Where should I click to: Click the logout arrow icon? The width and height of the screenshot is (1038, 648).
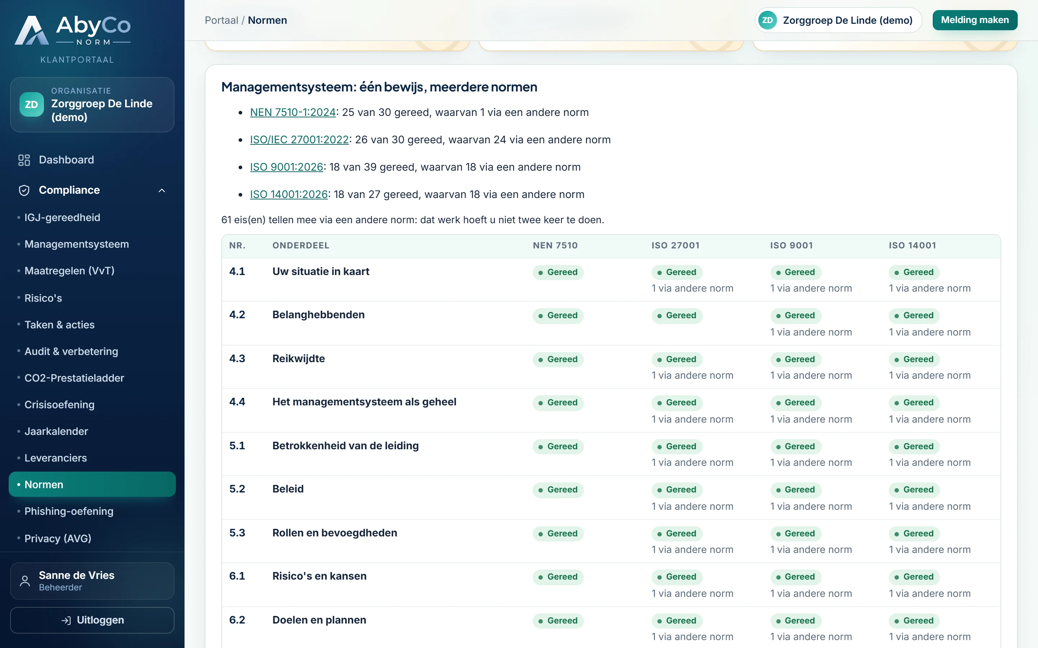66,620
